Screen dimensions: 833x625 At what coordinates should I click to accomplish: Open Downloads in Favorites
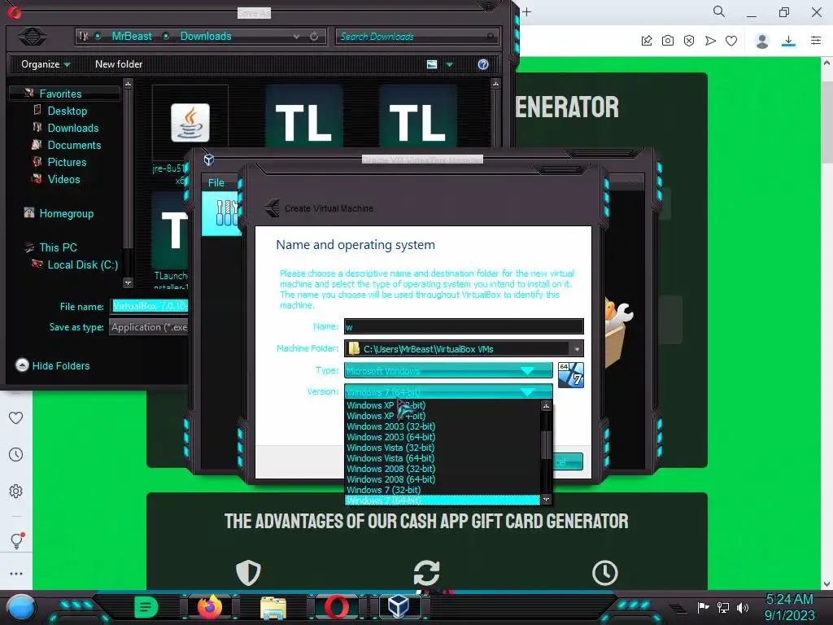72,128
